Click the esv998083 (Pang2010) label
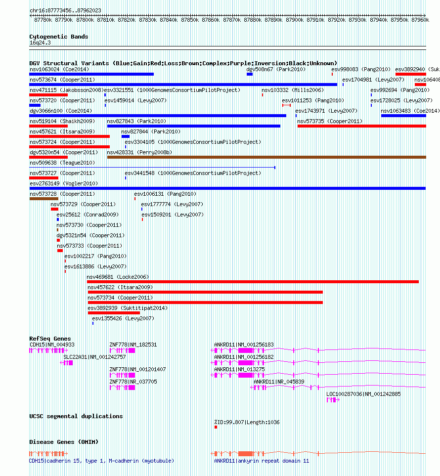The width and height of the screenshot is (440, 476). coord(361,69)
